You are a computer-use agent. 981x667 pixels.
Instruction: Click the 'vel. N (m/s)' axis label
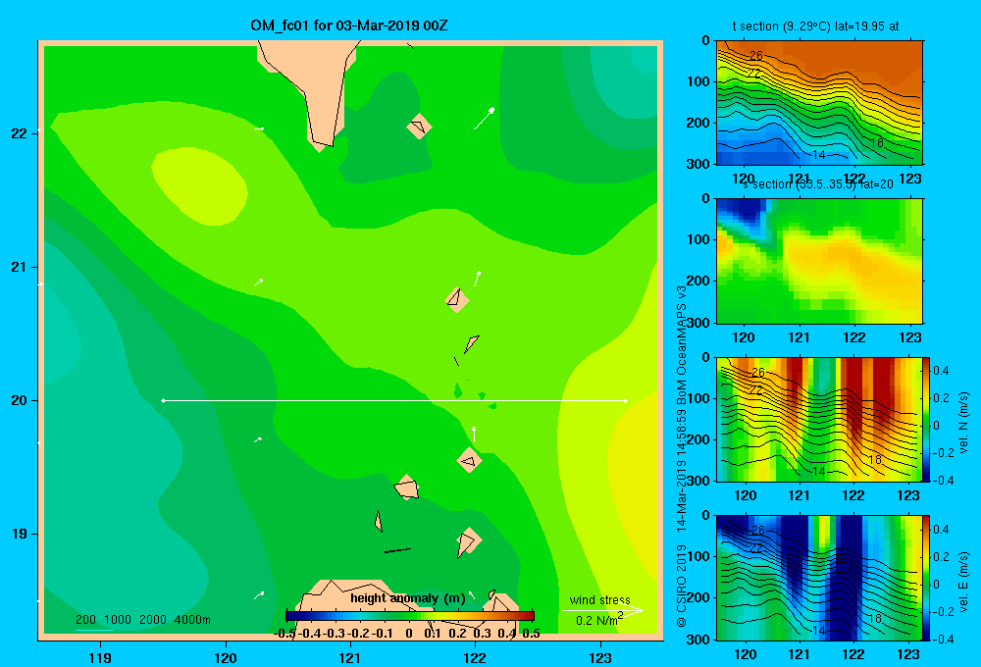point(964,423)
